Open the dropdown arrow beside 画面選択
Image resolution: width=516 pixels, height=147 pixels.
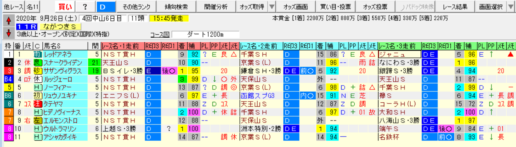coord(510,7)
